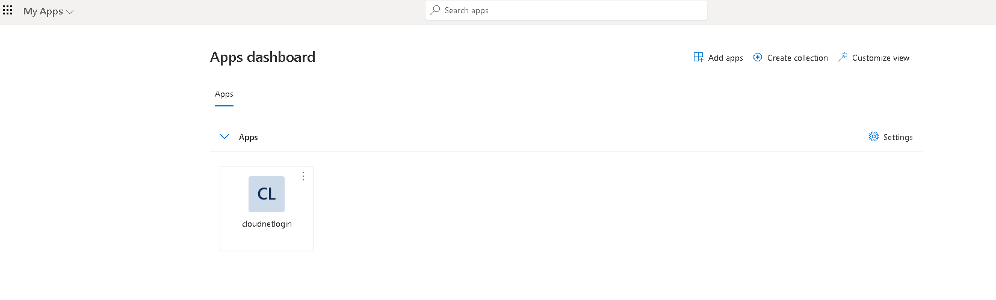This screenshot has width=996, height=300.
Task: Select the Add apps label
Action: point(725,58)
